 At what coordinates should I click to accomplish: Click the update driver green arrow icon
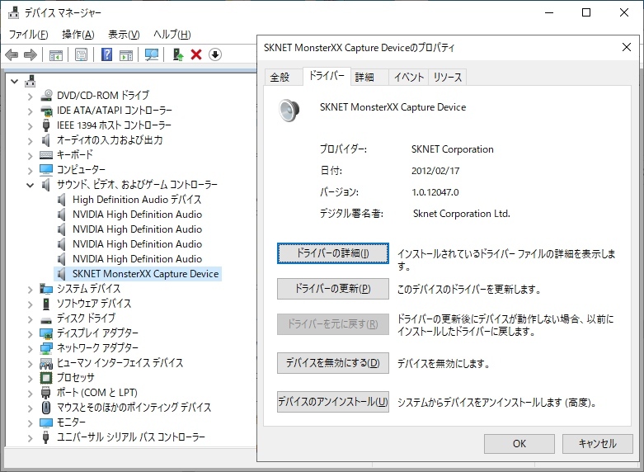[x=178, y=54]
